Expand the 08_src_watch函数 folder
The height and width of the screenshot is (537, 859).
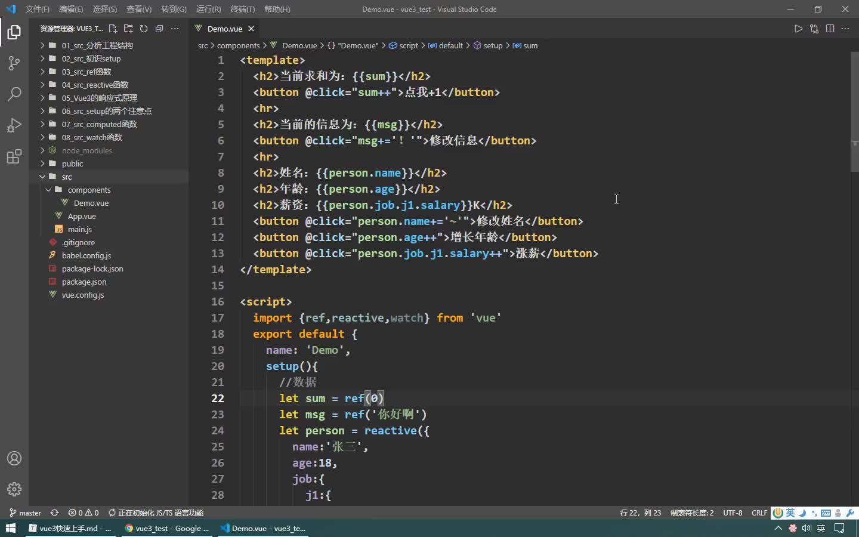(x=109, y=137)
